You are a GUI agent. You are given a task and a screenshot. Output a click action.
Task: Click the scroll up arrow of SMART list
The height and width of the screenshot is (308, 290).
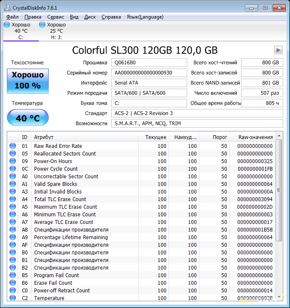pos(279,136)
